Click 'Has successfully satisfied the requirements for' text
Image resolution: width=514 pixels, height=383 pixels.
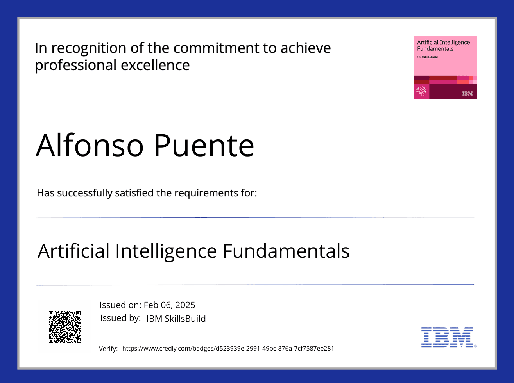click(x=147, y=193)
